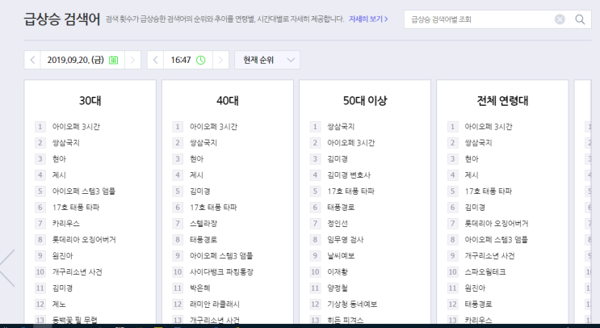Image resolution: width=600 pixels, height=328 pixels.
Task: Open 30대 rank 9 원진아
Action: point(62,255)
